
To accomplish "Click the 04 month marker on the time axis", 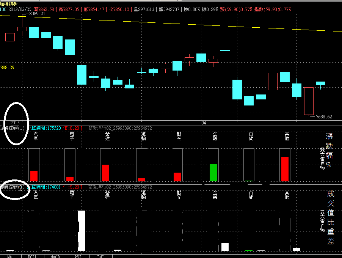I will tap(203, 123).
